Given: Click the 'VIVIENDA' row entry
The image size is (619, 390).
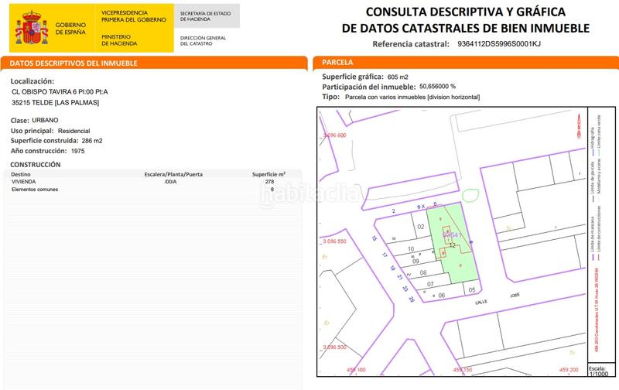Looking at the screenshot, I should click(x=24, y=182).
